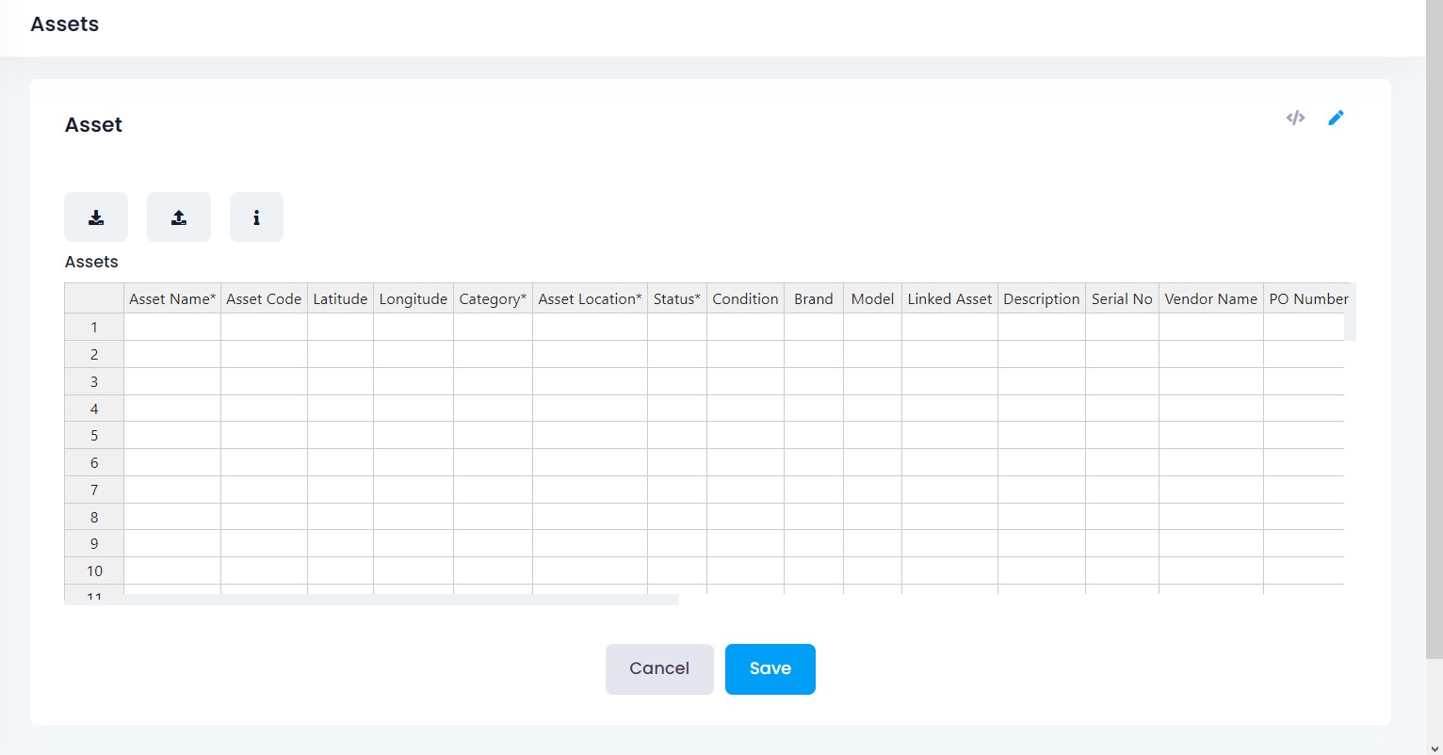Click the Category cell in row 3
1443x755 pixels.
pos(493,381)
